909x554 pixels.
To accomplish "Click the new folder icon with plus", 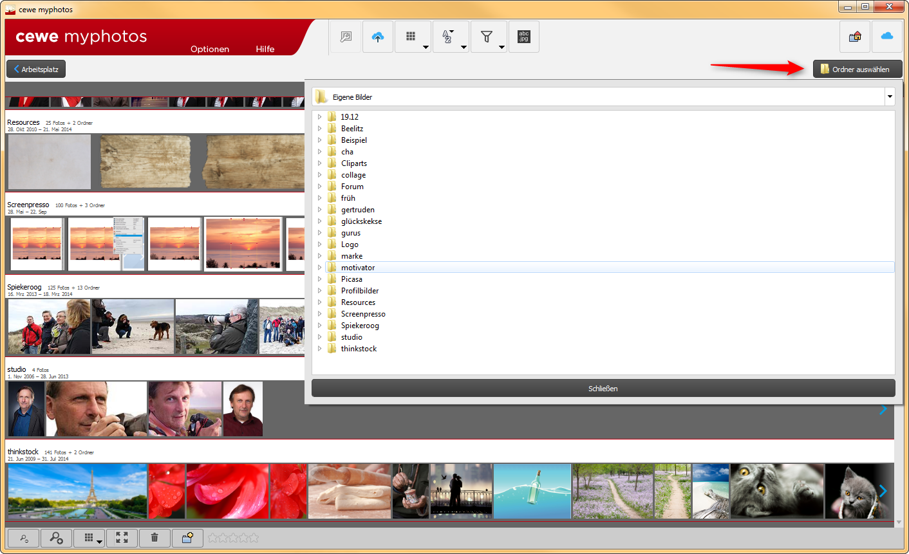I will coord(187,538).
